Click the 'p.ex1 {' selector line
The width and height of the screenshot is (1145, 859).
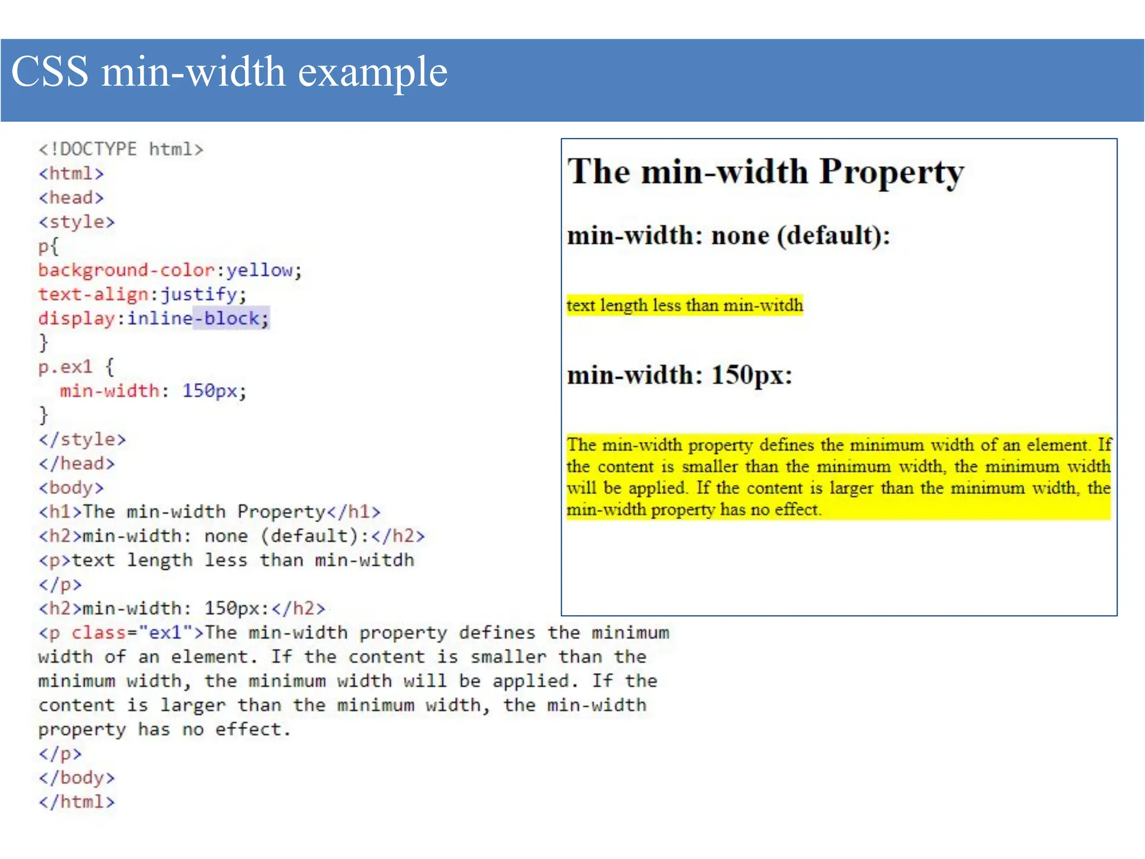[x=77, y=367]
